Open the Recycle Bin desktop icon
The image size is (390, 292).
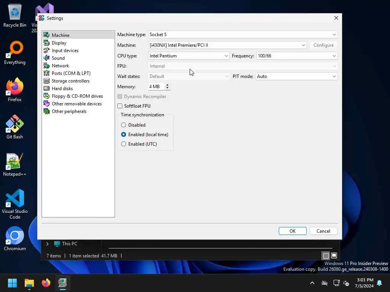coord(15,15)
